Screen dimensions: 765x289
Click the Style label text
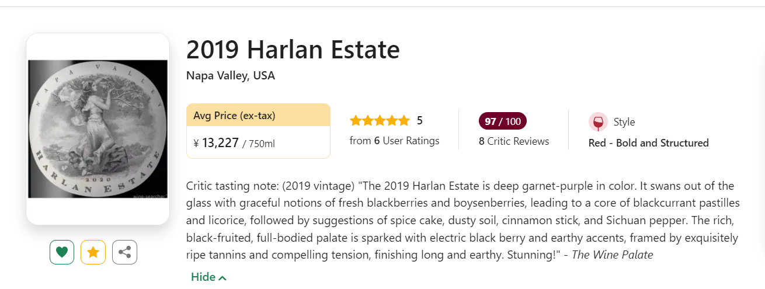pos(624,122)
